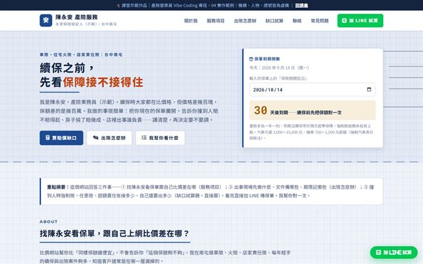The width and height of the screenshot is (423, 264).
Task: Click the 30 天後到期 countdown notice
Action: [x=313, y=110]
